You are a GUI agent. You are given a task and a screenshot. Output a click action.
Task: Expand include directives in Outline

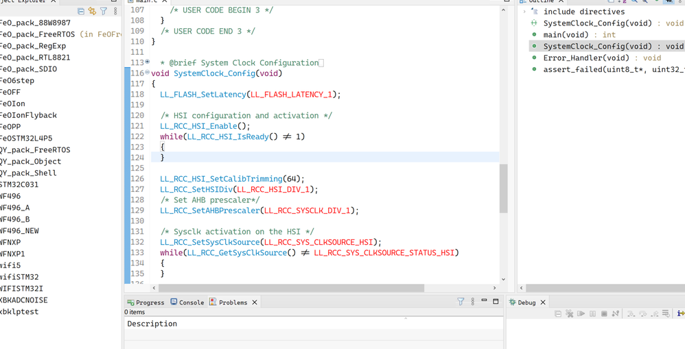coord(524,12)
